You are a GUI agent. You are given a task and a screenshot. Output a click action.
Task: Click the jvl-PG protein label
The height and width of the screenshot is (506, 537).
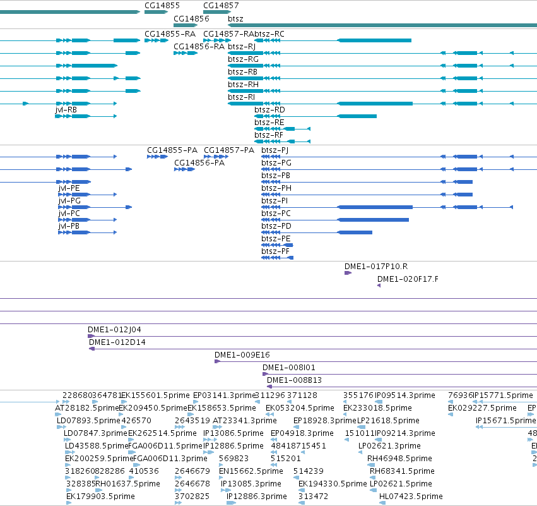pyautogui.click(x=69, y=201)
